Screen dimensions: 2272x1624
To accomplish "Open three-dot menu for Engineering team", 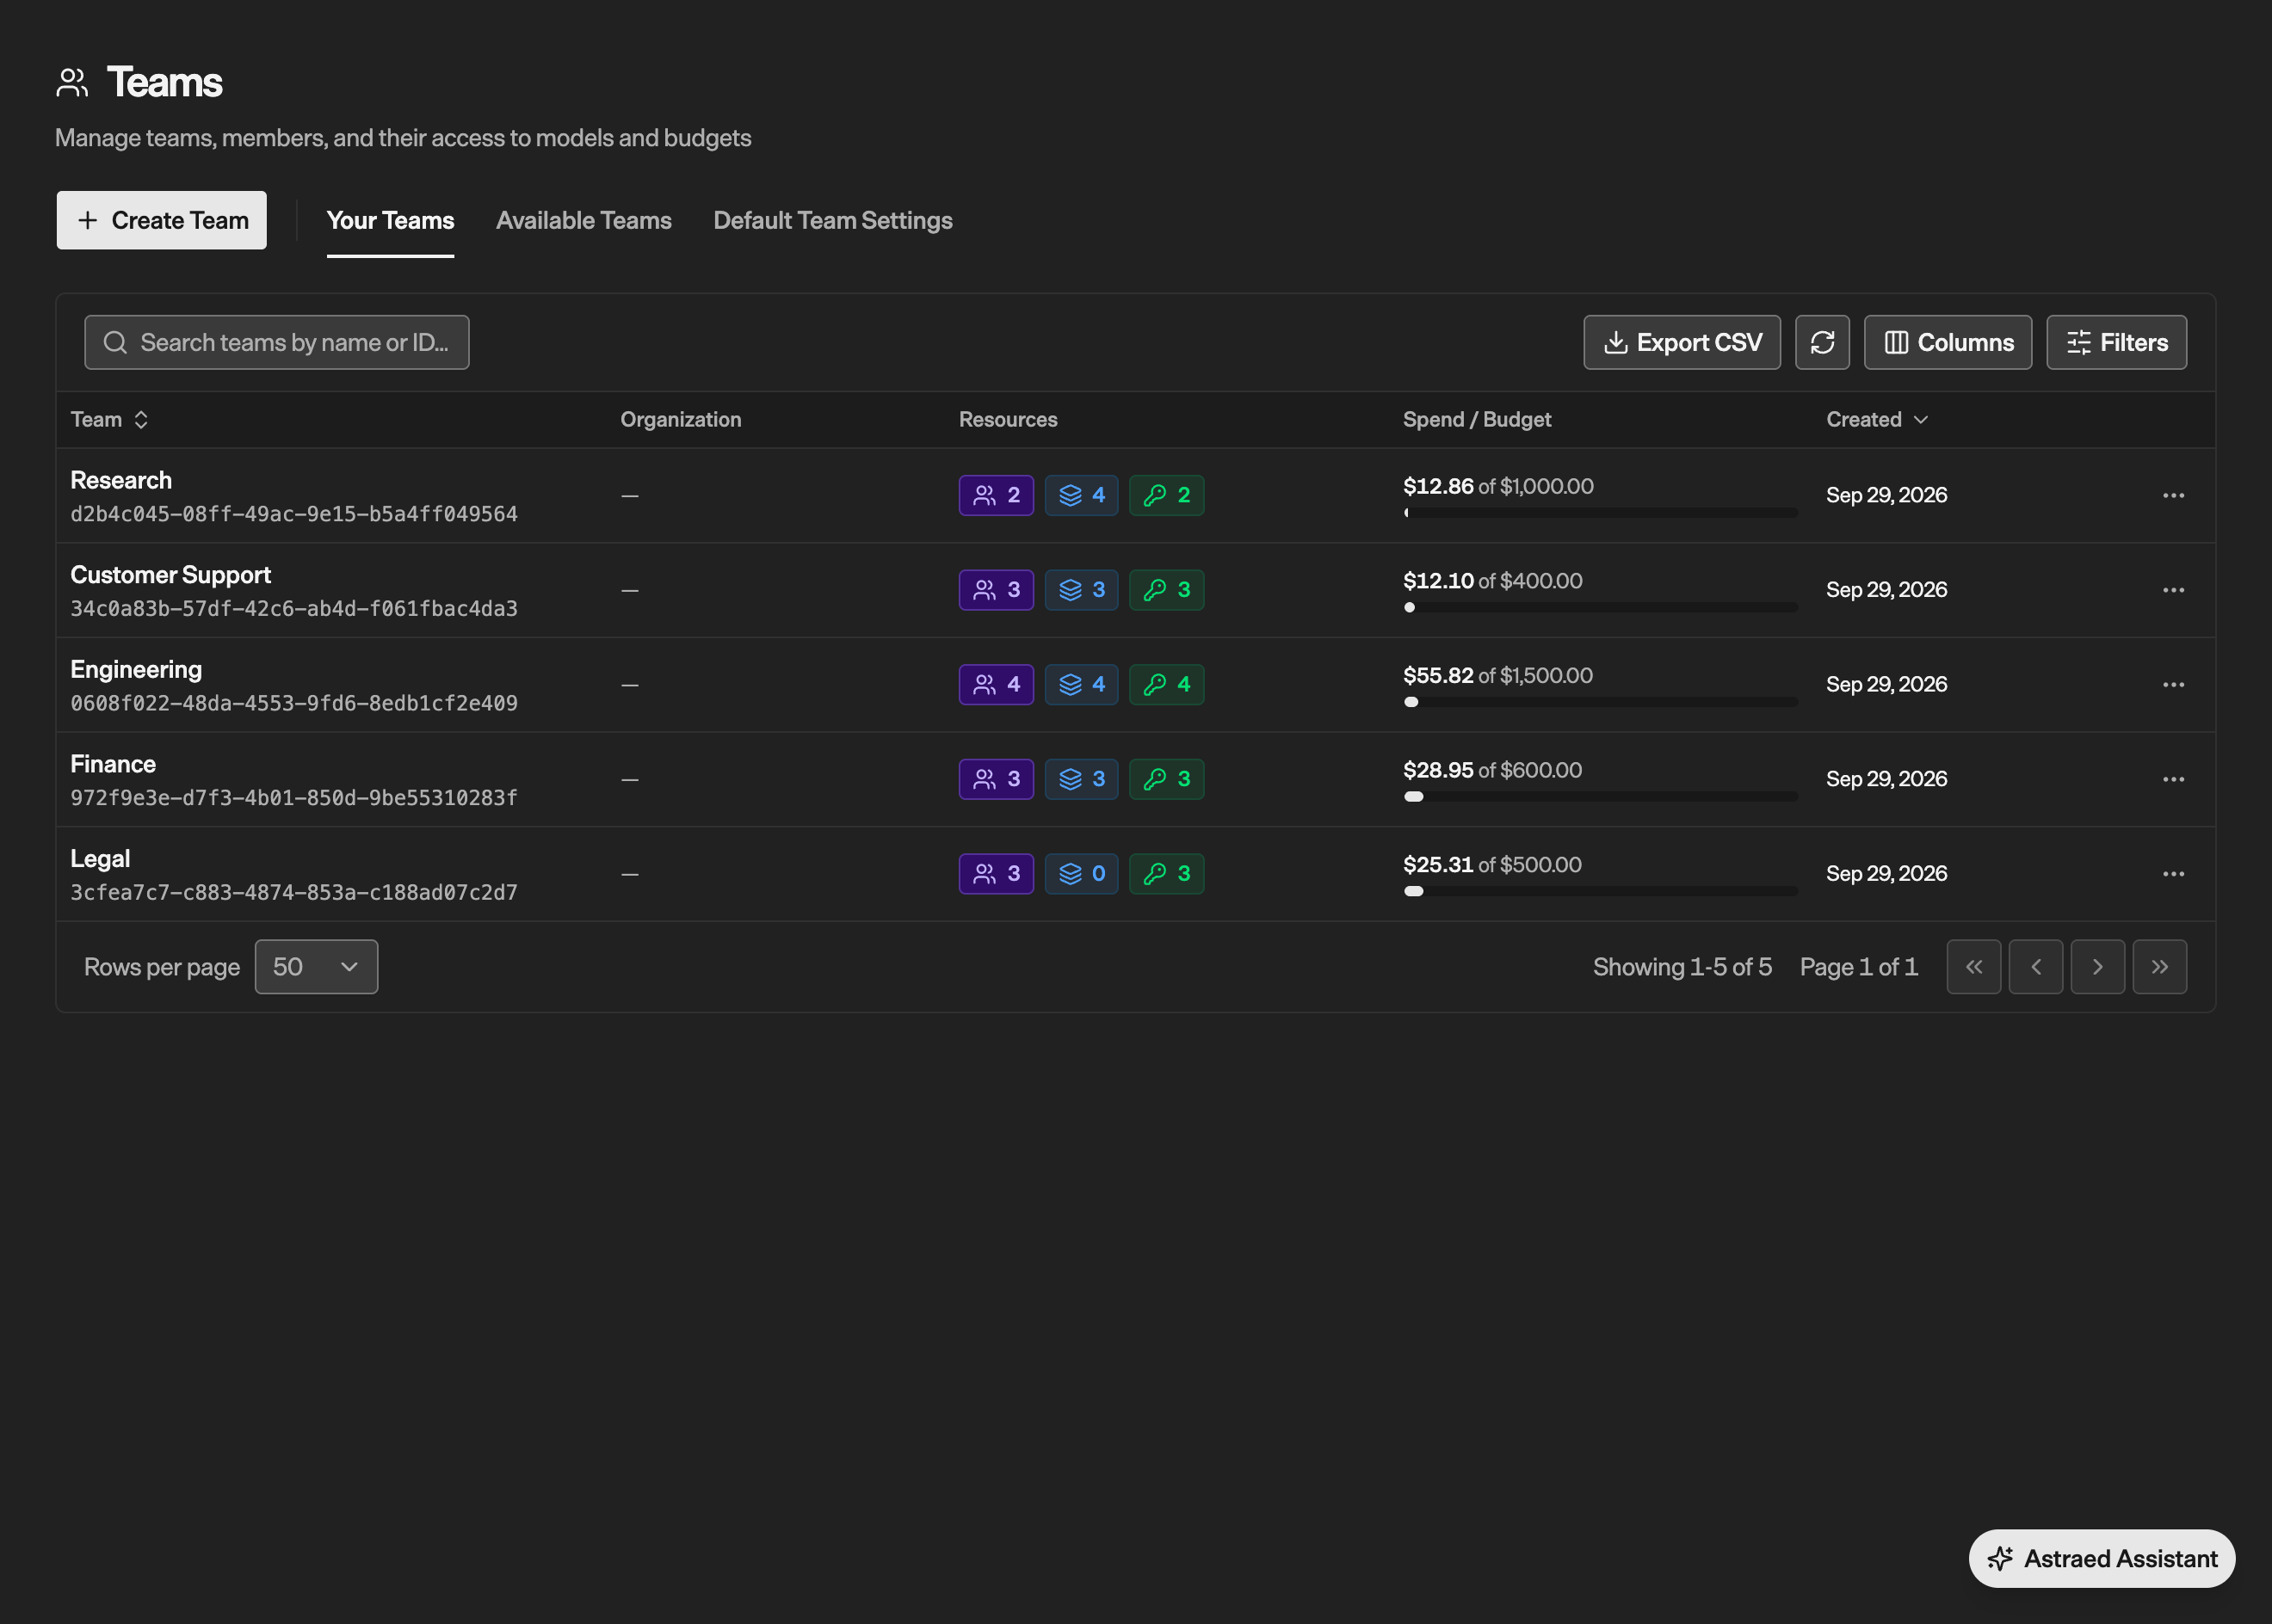I will (x=2173, y=684).
